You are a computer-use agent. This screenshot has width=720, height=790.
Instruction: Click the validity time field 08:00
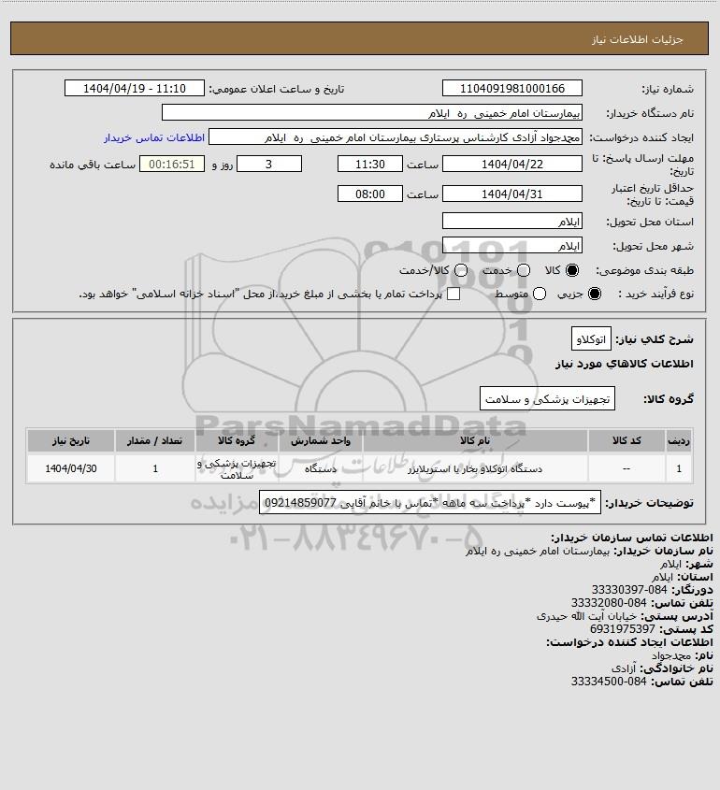click(370, 194)
